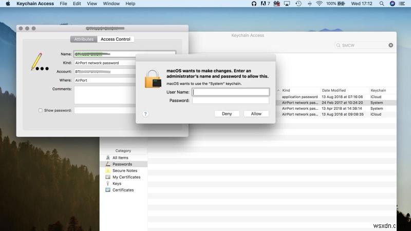Open the View menu
Image resolution: width=411 pixels, height=231 pixels.
pos(92,4)
